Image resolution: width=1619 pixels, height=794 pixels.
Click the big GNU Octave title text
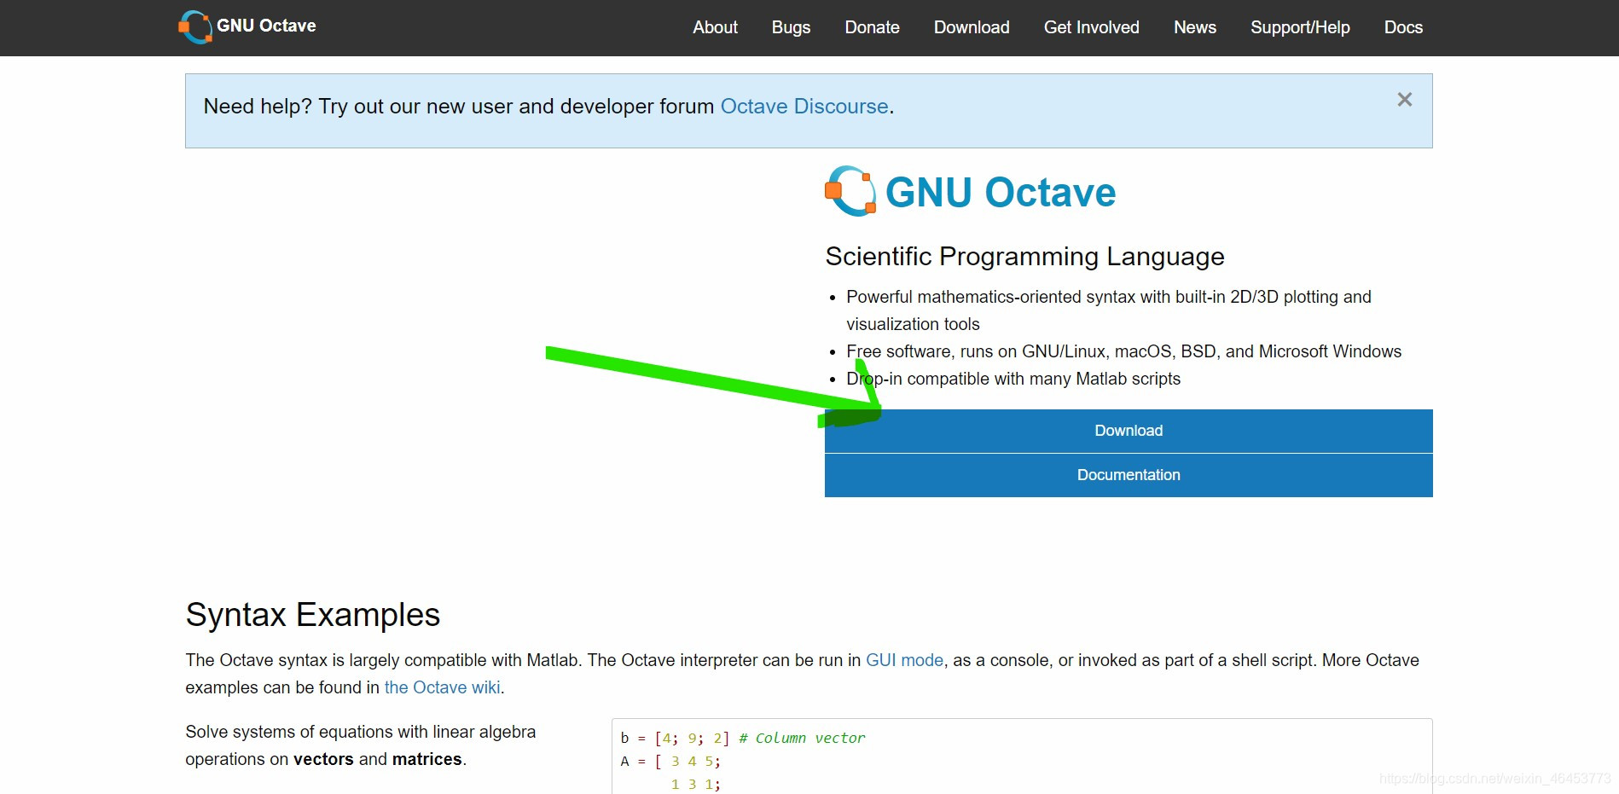(x=1001, y=192)
